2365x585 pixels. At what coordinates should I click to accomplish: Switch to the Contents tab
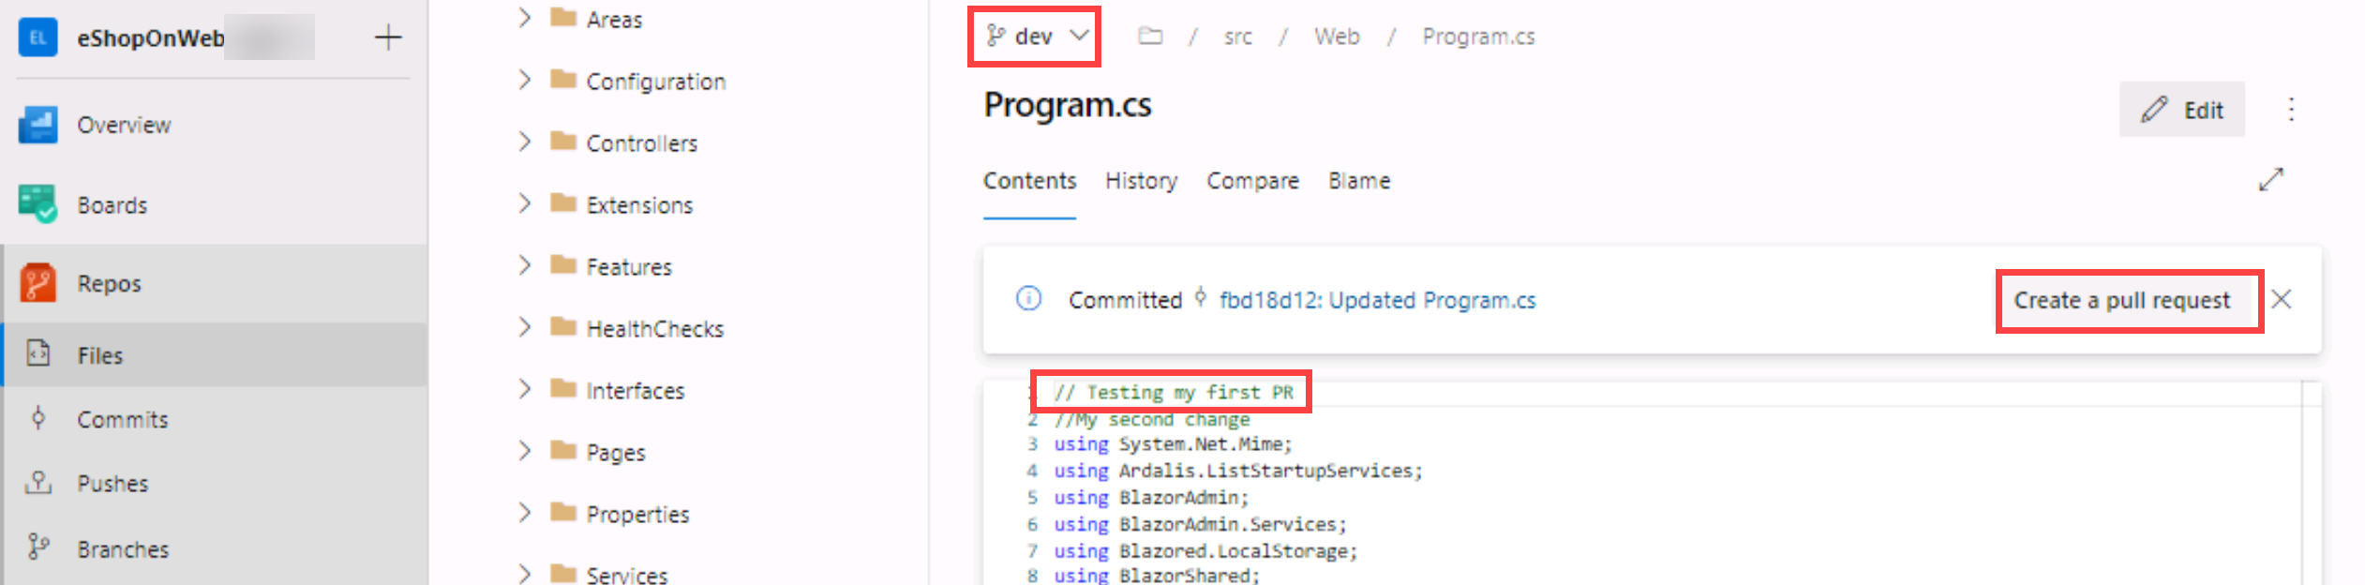coord(1029,181)
